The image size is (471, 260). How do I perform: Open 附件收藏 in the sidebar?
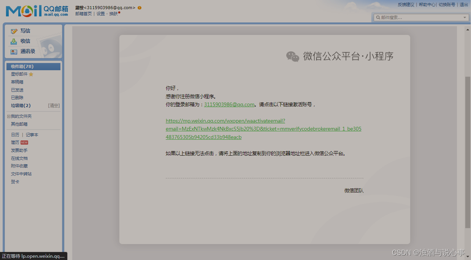19,166
